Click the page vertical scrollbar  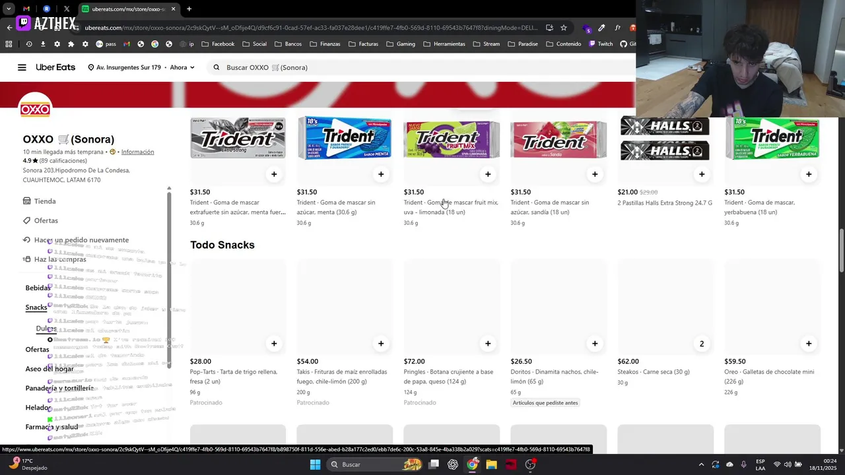(x=841, y=249)
